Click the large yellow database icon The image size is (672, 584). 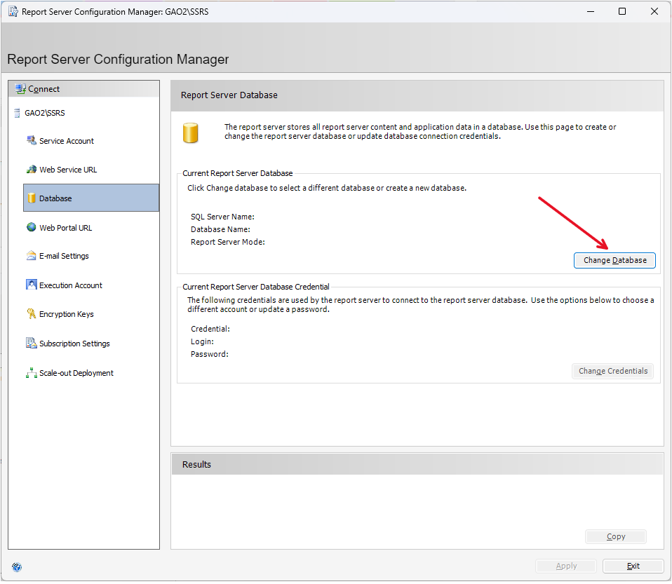(190, 133)
